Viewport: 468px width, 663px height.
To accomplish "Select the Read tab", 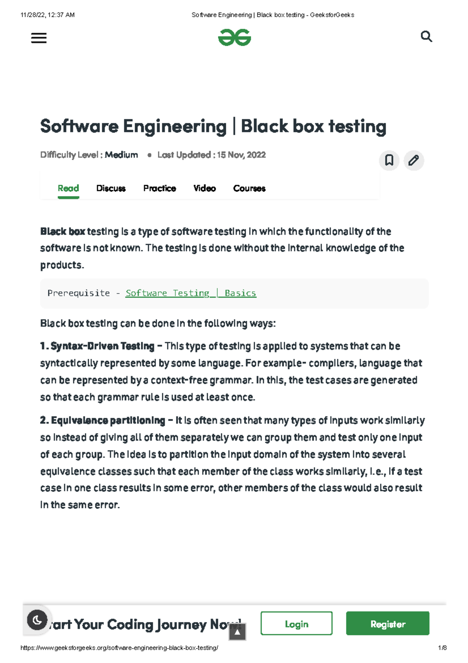I will click(x=68, y=189).
